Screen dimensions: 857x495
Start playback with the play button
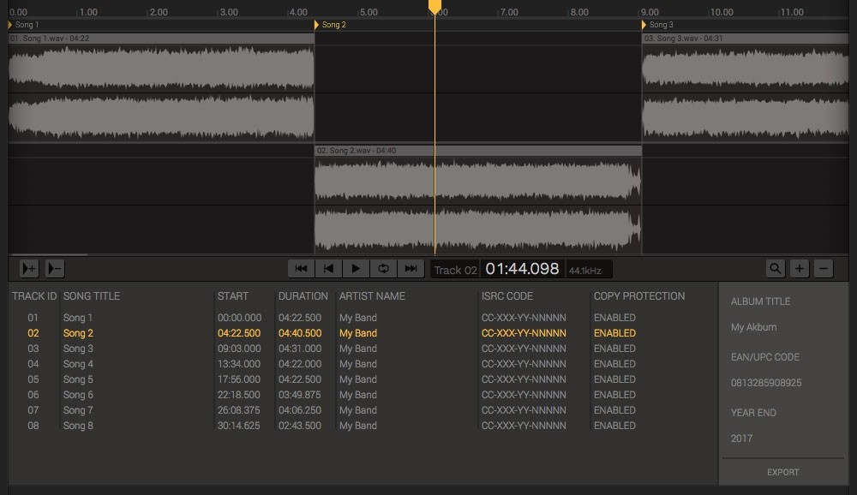356,268
